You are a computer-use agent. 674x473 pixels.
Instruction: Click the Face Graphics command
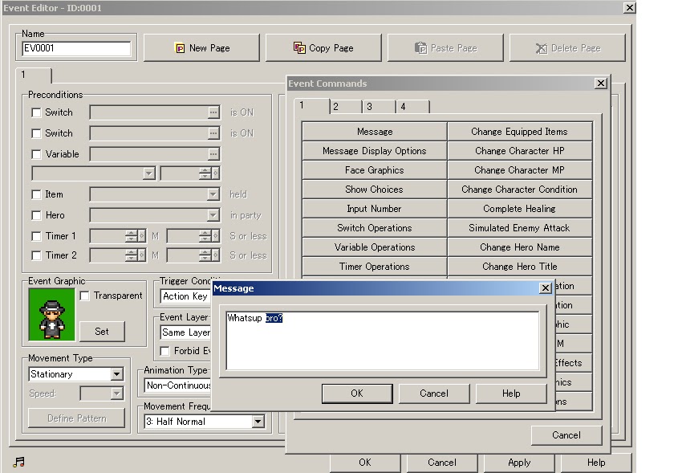[375, 170]
